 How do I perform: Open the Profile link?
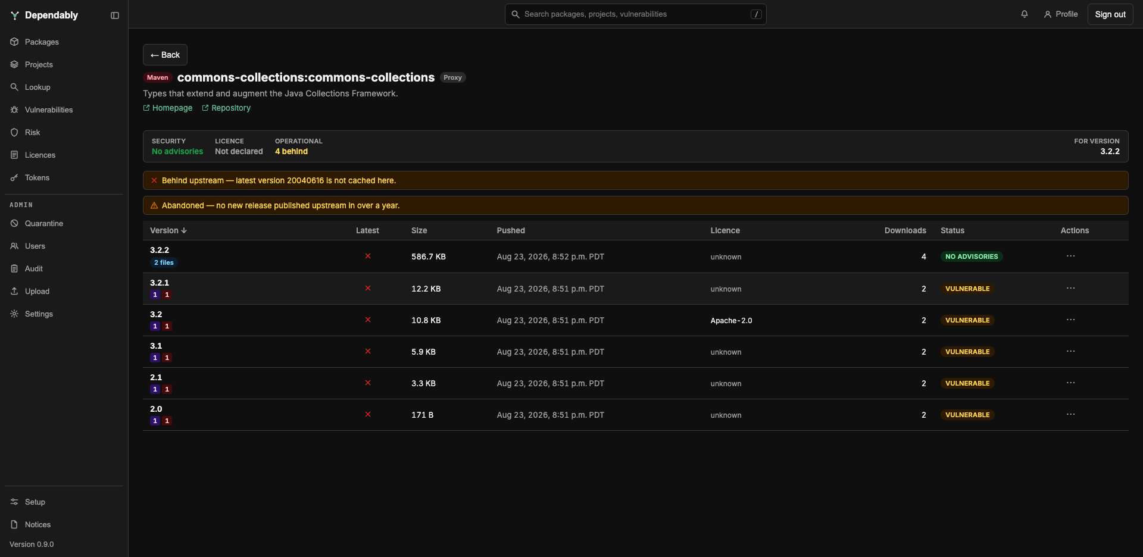[1061, 14]
